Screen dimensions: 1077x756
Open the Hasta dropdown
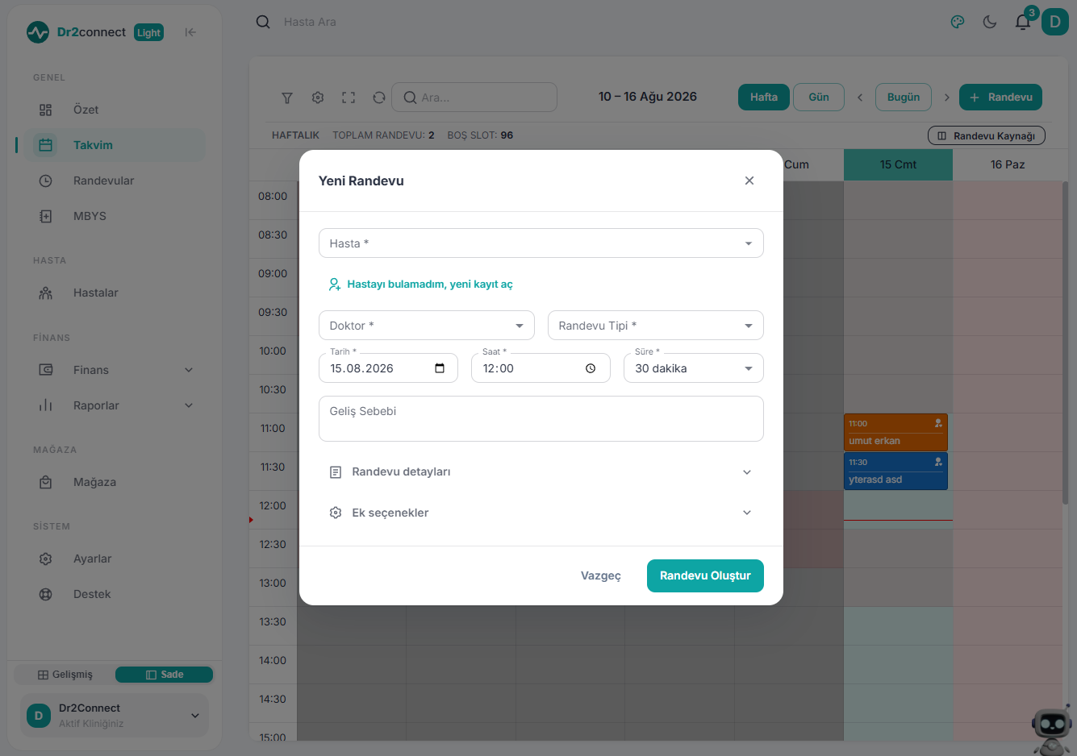(x=541, y=243)
